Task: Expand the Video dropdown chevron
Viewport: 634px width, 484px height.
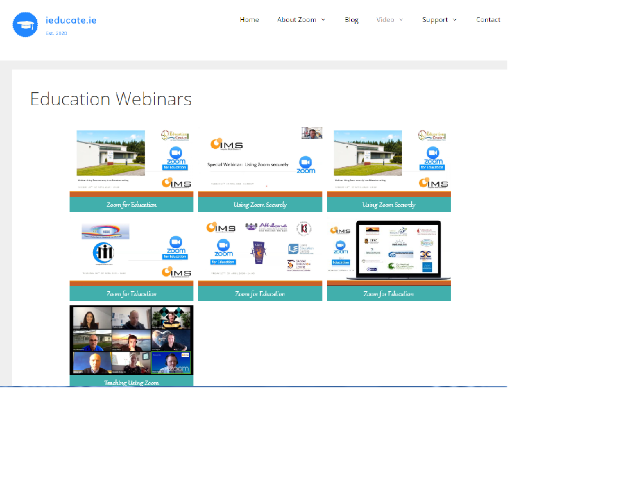Action: (401, 20)
